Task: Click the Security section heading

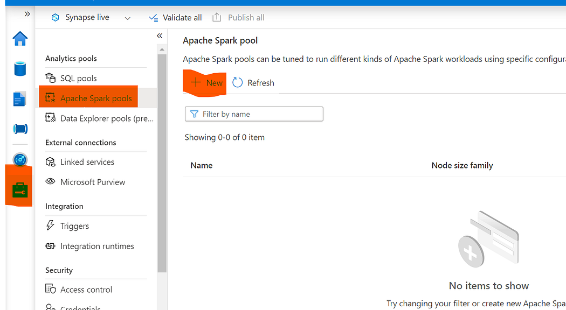Action: (59, 270)
